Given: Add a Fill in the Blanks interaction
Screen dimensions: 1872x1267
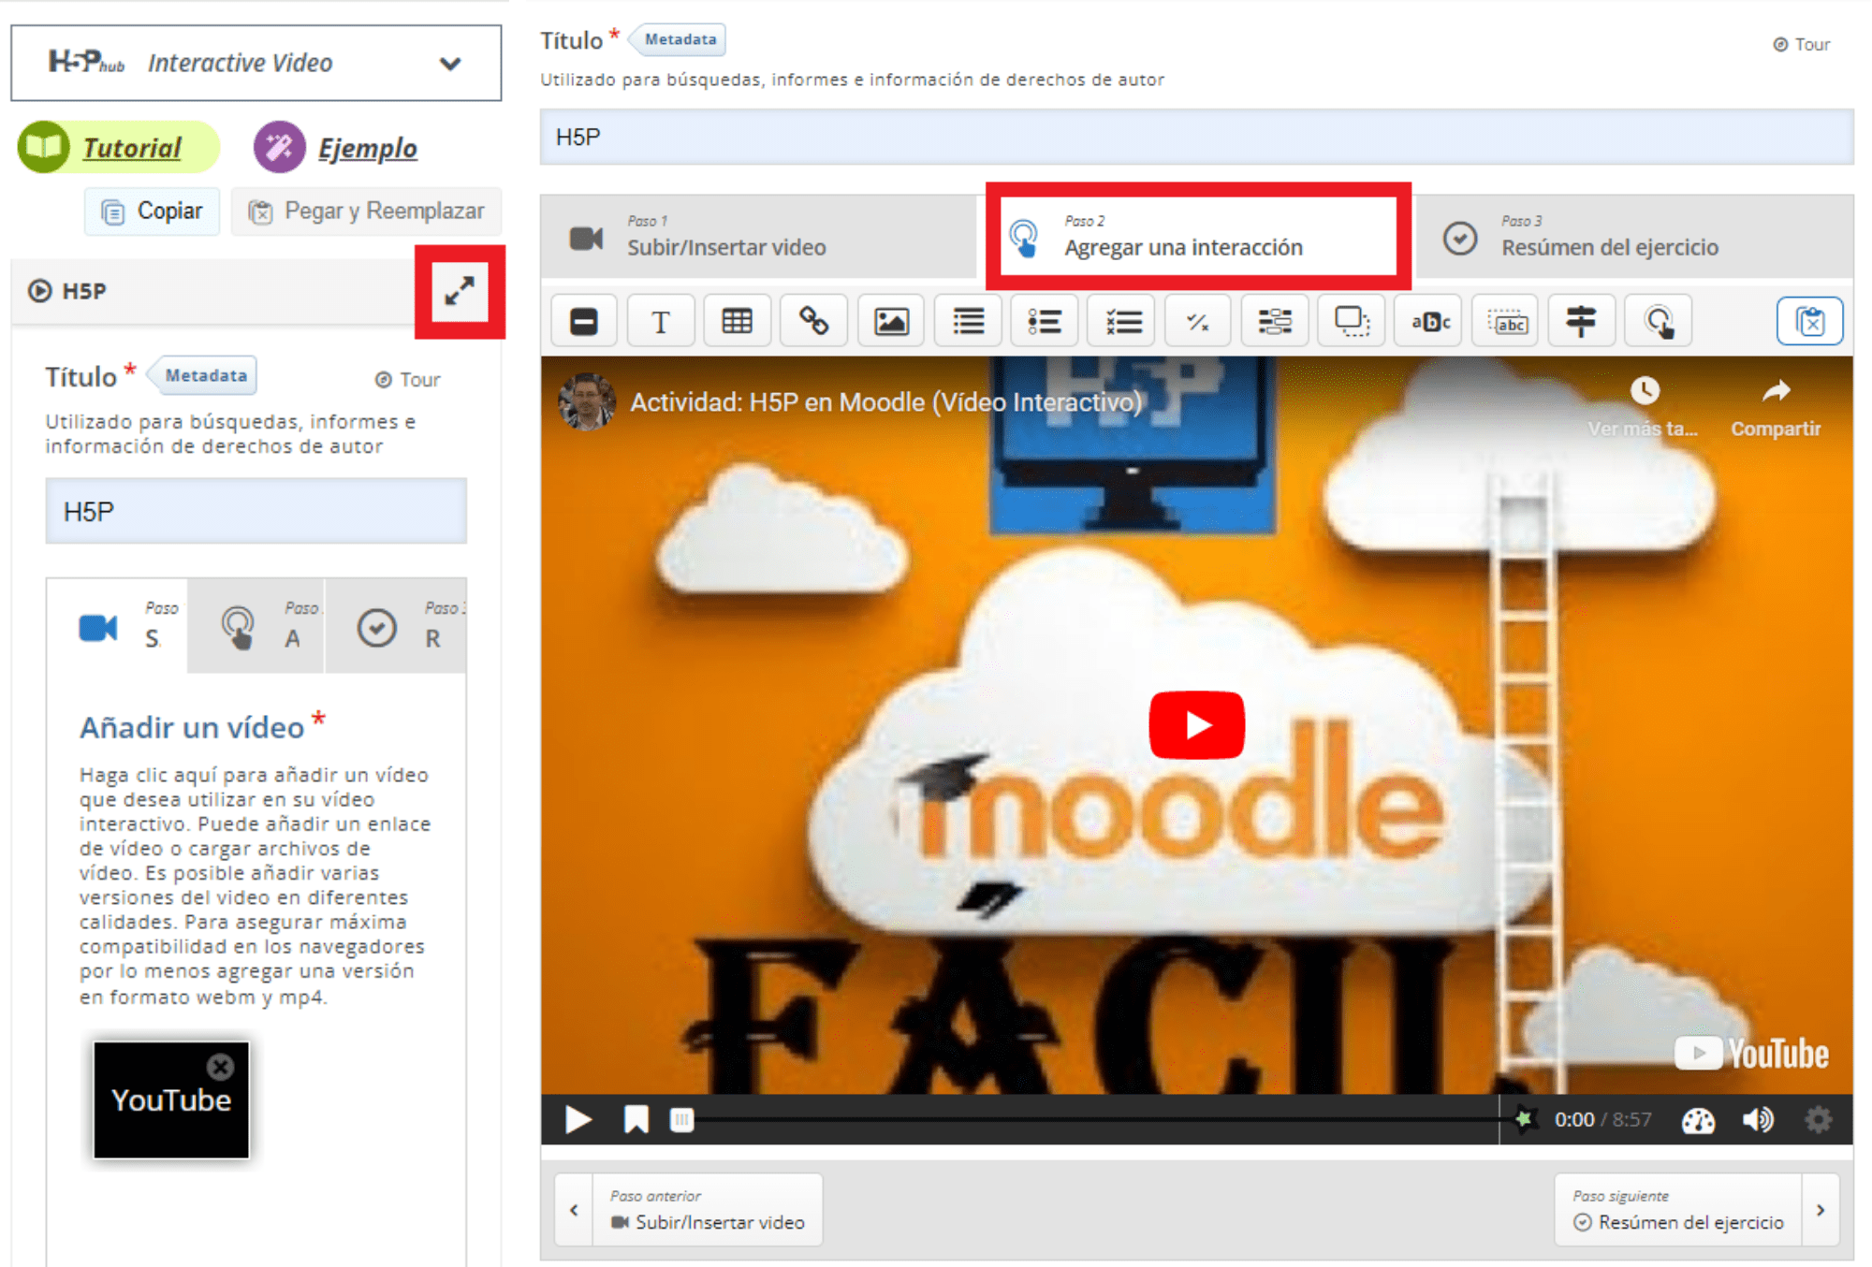Looking at the screenshot, I should tap(1275, 322).
